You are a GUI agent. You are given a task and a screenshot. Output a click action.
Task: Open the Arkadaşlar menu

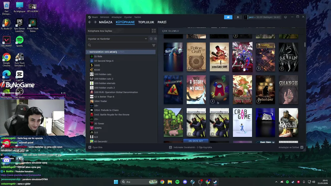coord(117,17)
